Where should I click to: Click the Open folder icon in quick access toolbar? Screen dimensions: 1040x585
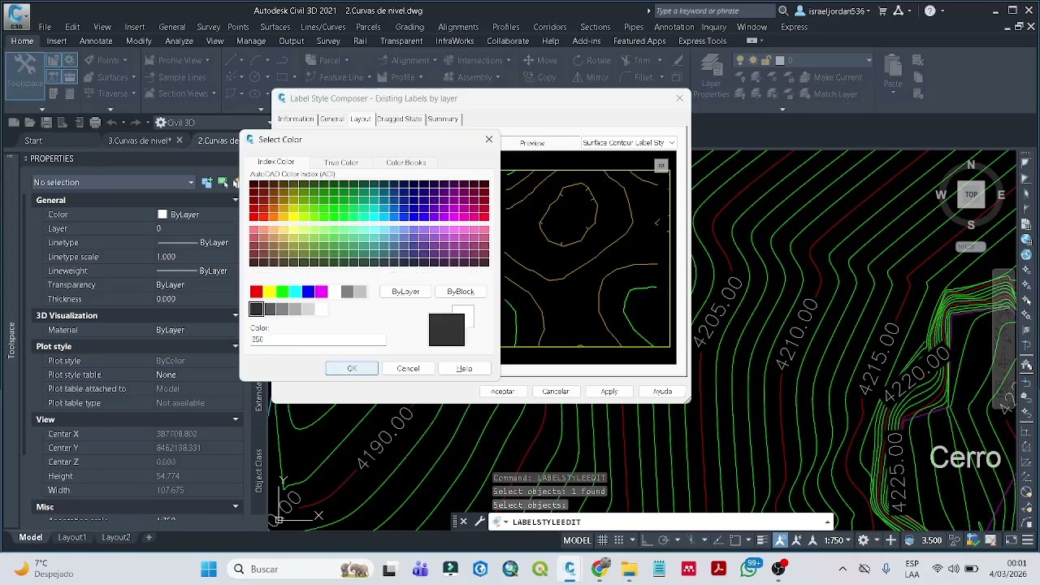coord(30,123)
